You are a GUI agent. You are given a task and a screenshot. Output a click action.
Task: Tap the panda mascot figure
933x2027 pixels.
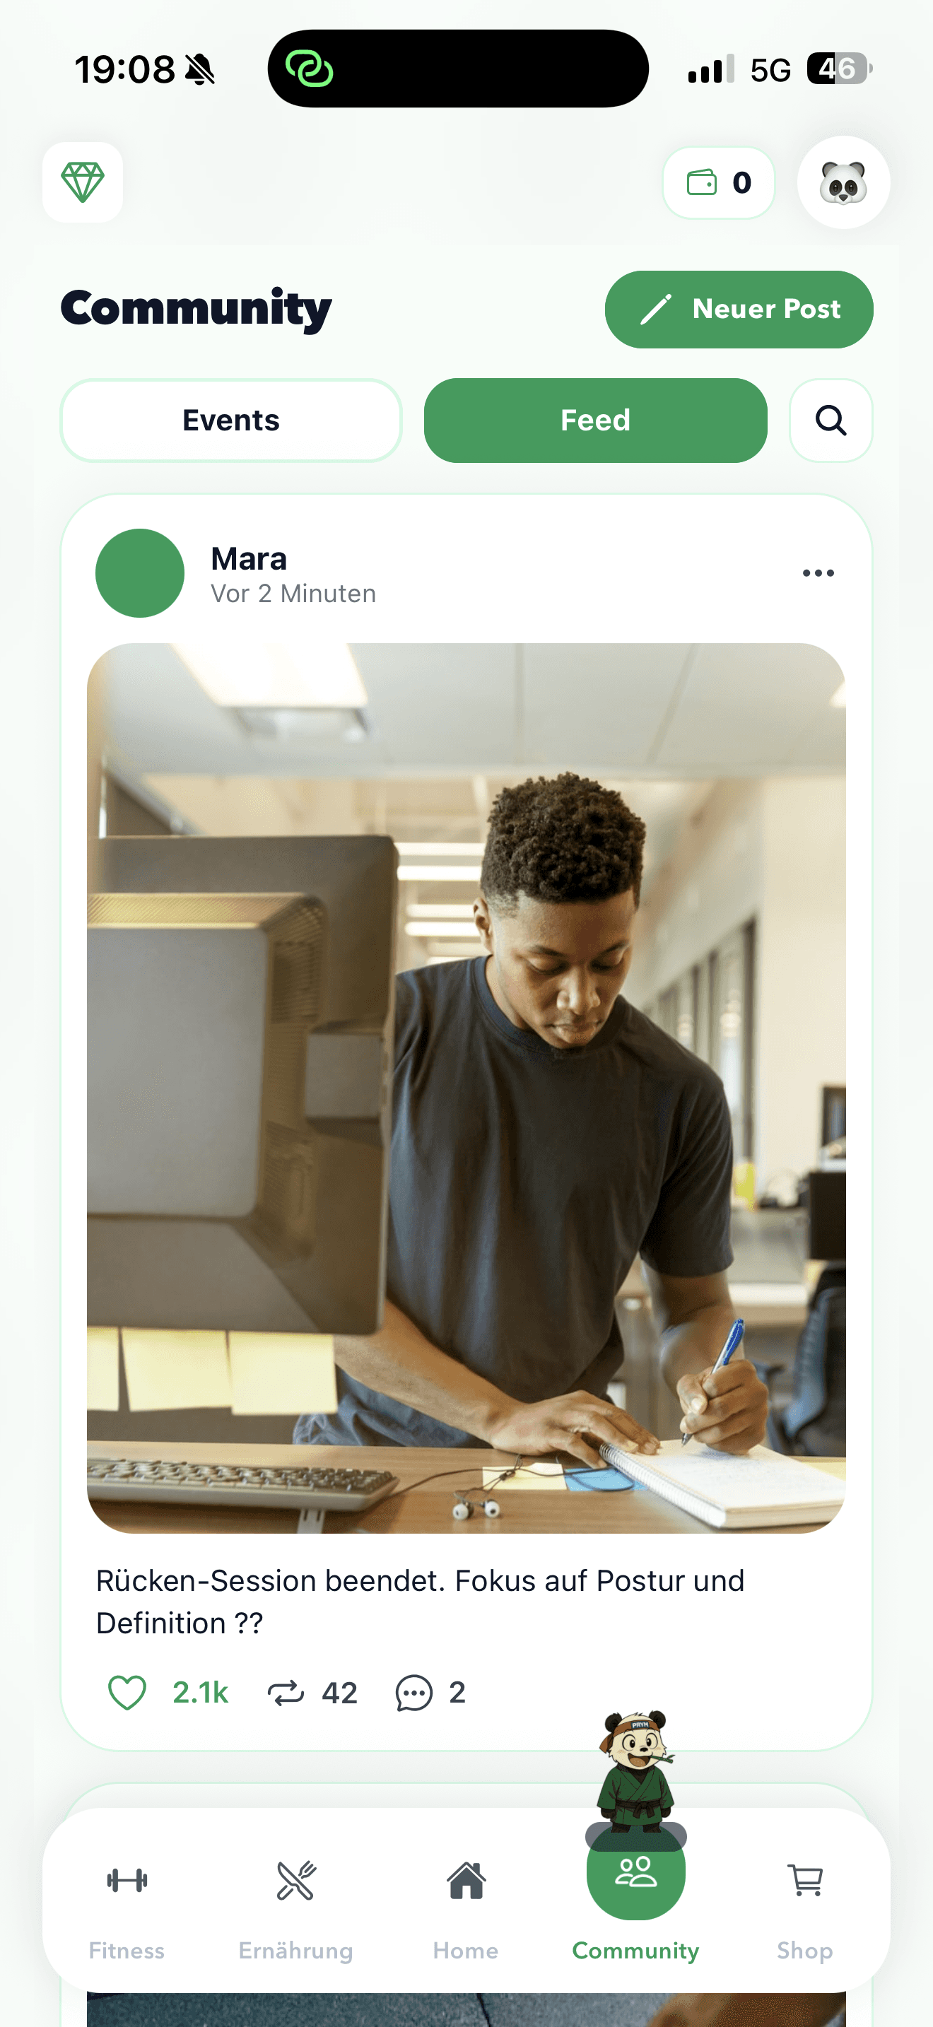point(635,1770)
